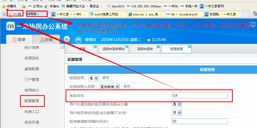Viewport: 257px width, 128px height.
Task: Open the 毒霸网址大全 bookmark
Action: [x=83, y=7]
